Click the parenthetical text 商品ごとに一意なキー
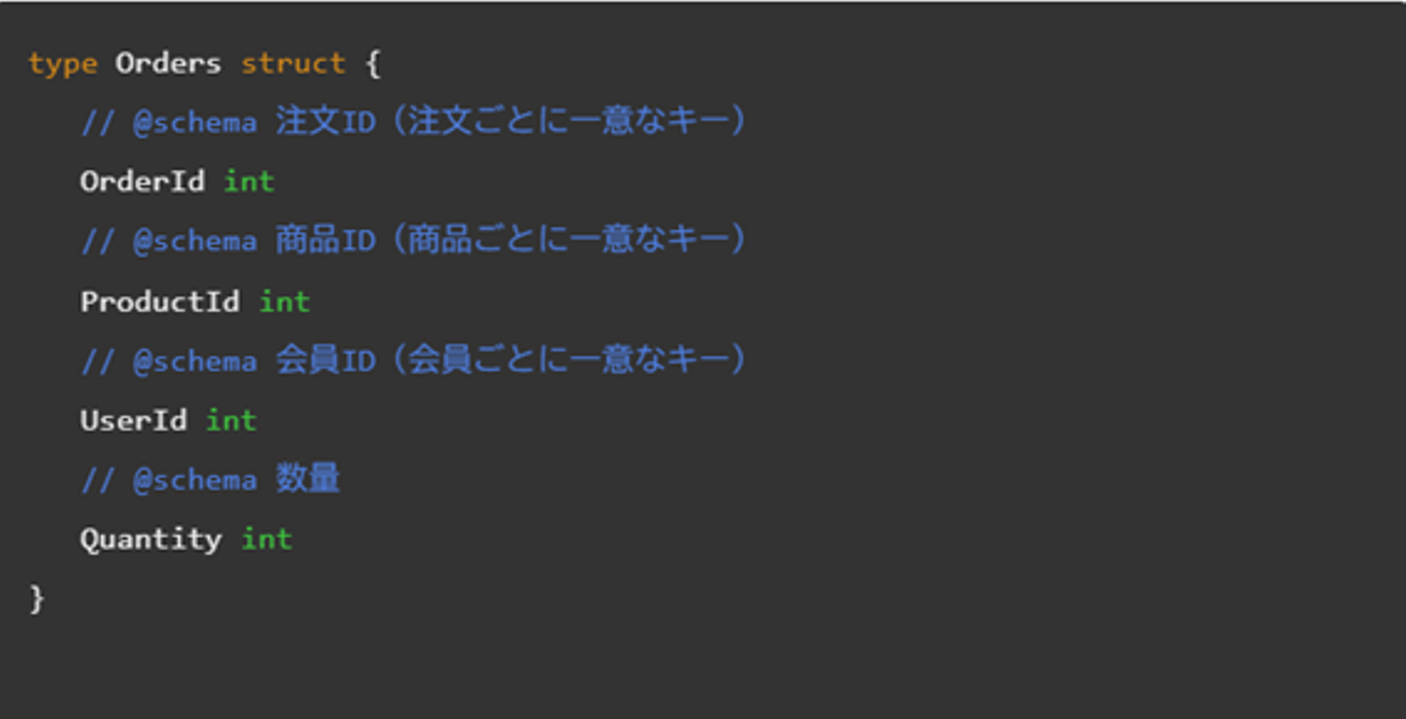Image resolution: width=1406 pixels, height=719 pixels. click(576, 241)
